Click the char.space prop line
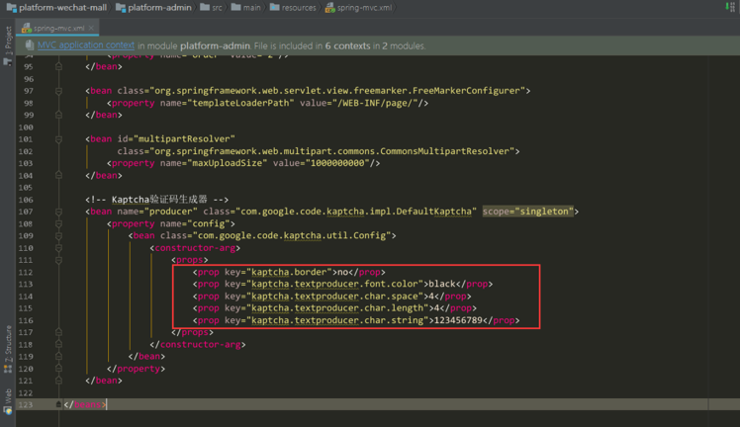The height and width of the screenshot is (427, 740). [331, 296]
